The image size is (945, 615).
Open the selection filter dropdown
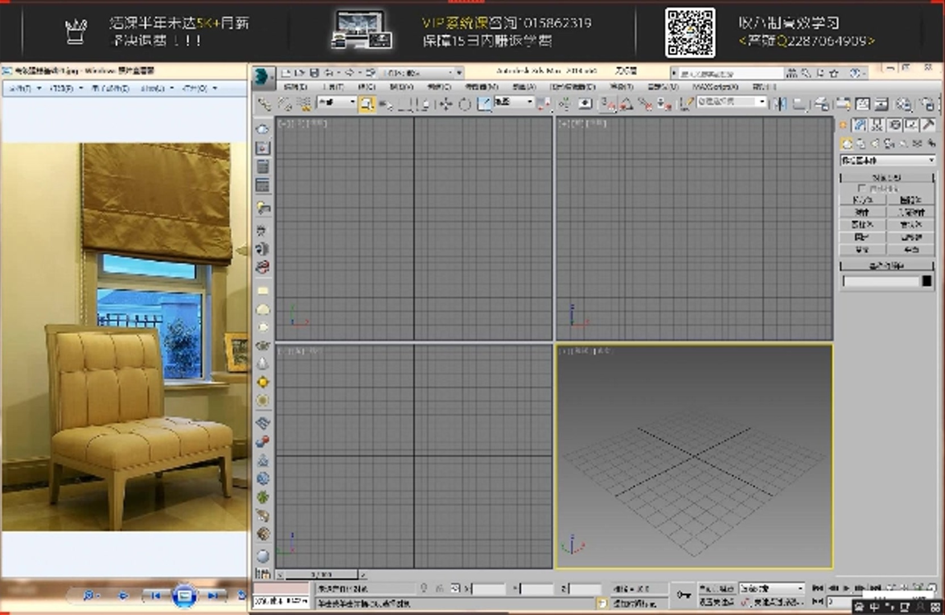click(337, 102)
